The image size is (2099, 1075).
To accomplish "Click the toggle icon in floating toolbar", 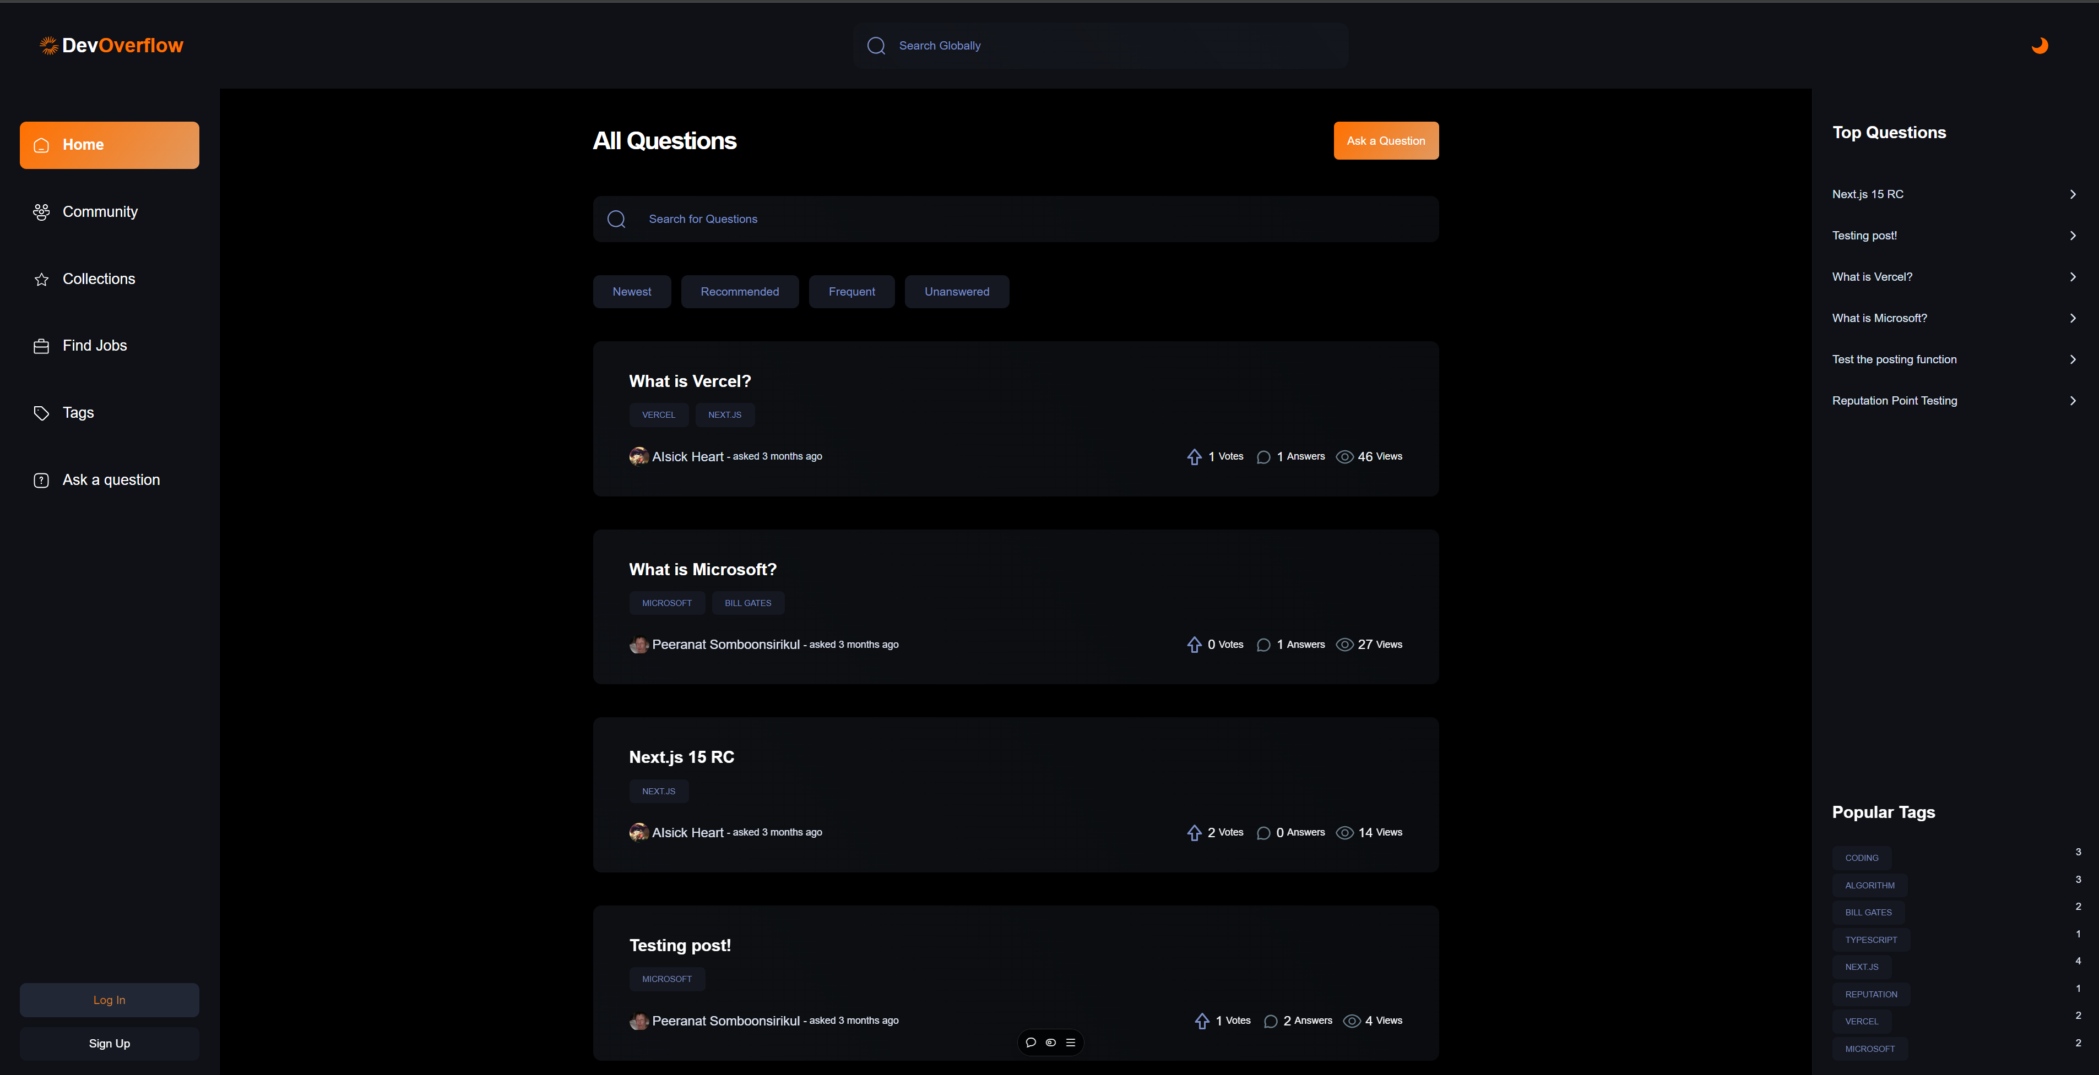I will (1050, 1043).
